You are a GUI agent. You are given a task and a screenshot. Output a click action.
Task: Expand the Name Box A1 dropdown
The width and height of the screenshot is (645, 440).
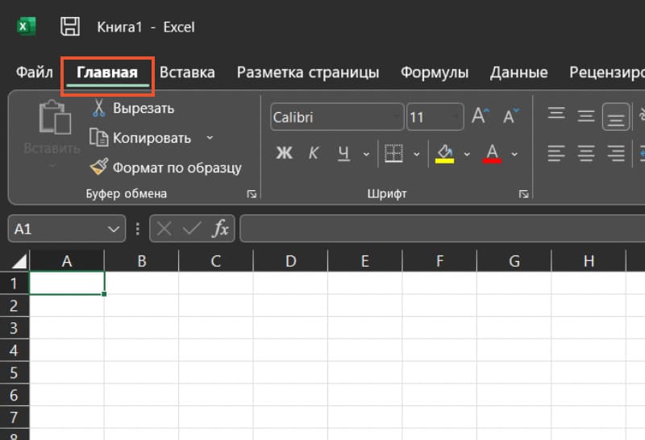(113, 229)
